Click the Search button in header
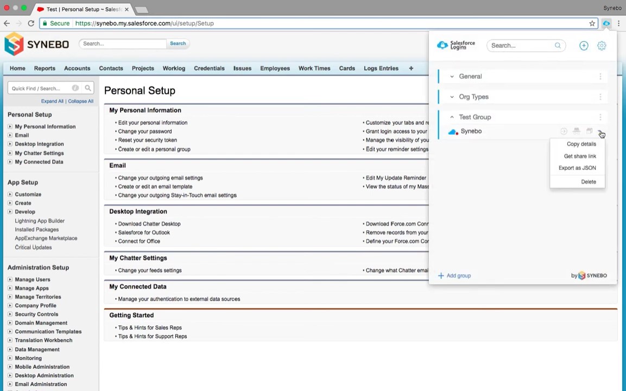626x391 pixels. click(x=178, y=43)
